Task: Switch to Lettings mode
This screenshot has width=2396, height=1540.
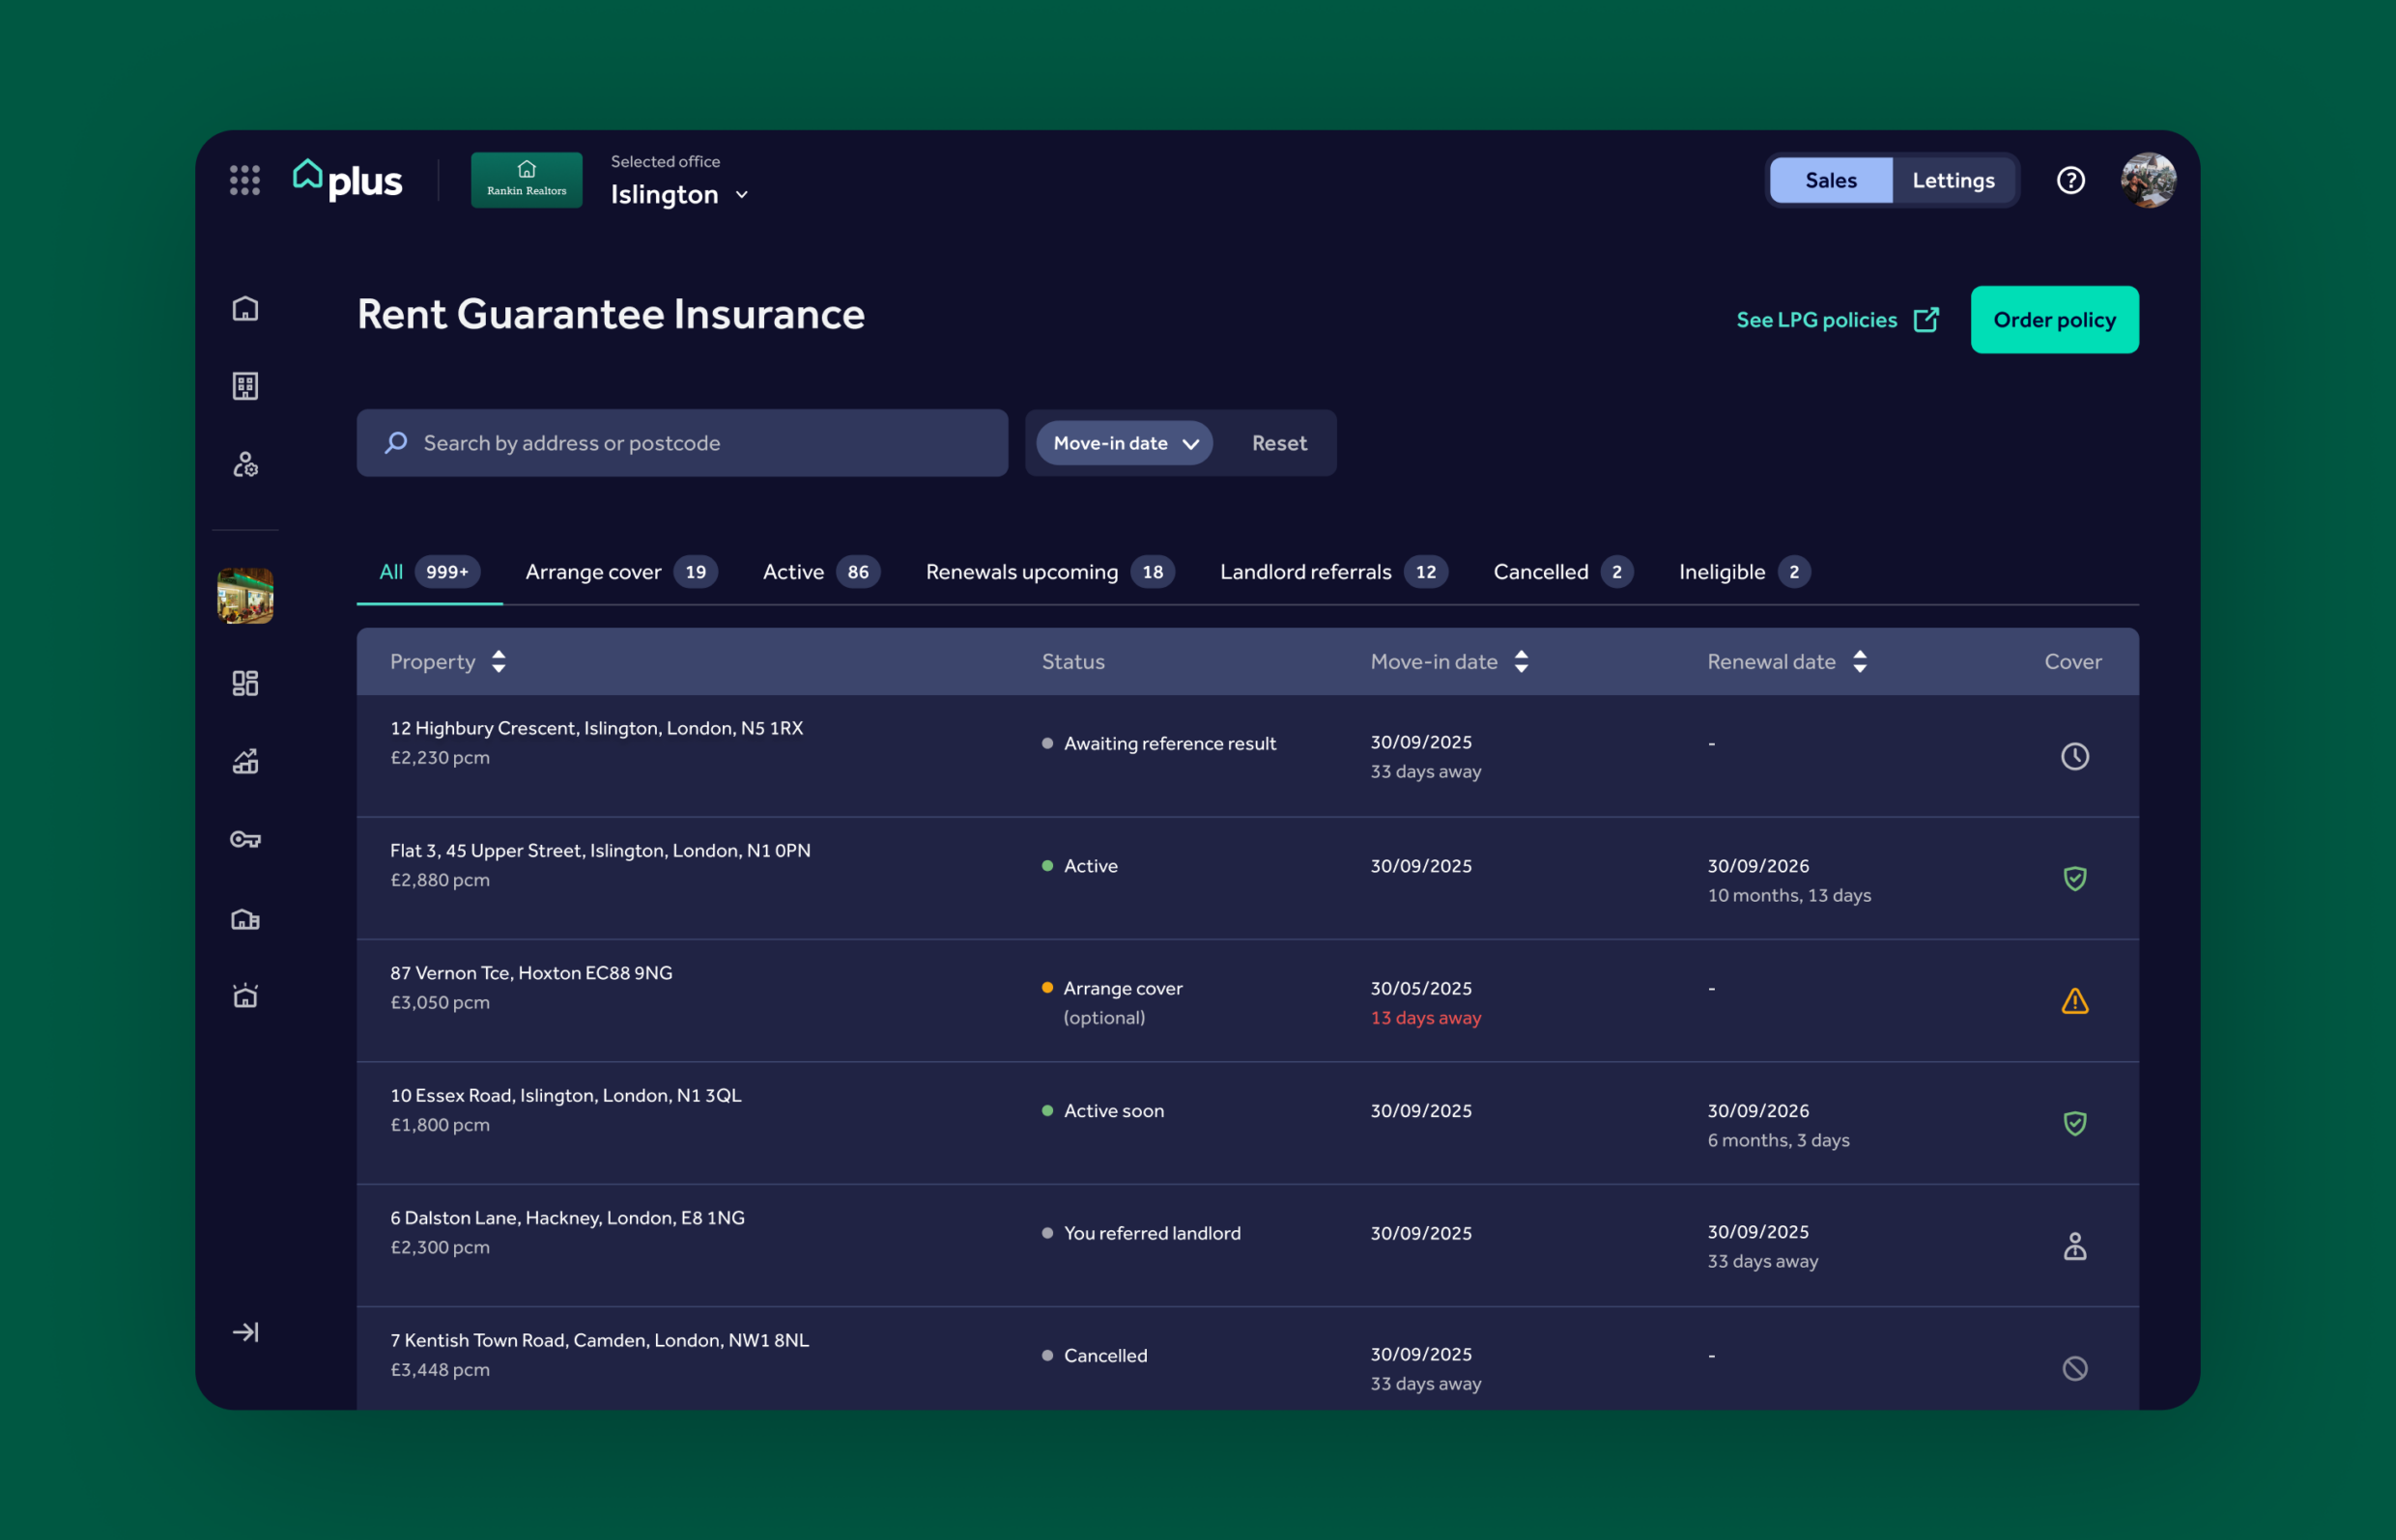Action: 1952,180
